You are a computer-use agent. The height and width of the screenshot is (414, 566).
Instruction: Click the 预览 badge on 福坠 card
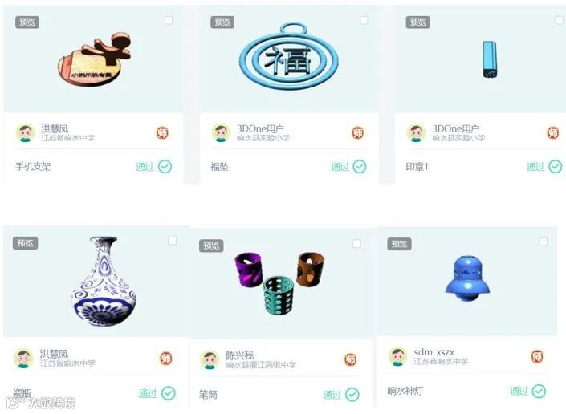(222, 22)
